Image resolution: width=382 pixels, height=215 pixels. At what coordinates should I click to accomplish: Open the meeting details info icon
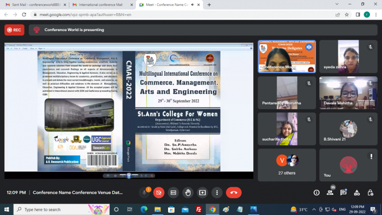(x=317, y=193)
